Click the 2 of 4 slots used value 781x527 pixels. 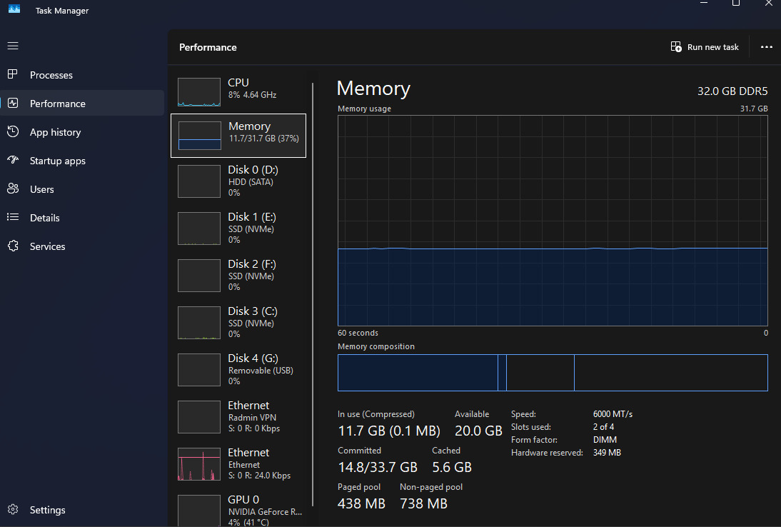[x=603, y=427]
